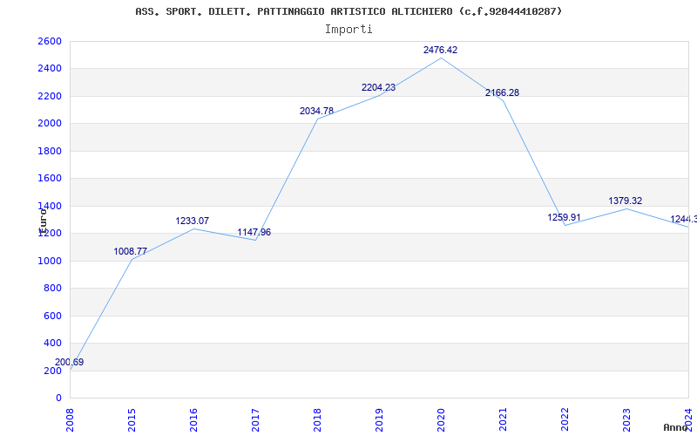Click data label 1147.96
This screenshot has height=436, width=697.
coord(254,232)
